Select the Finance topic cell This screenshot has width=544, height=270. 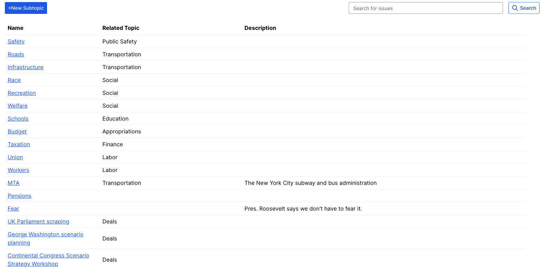point(112,144)
